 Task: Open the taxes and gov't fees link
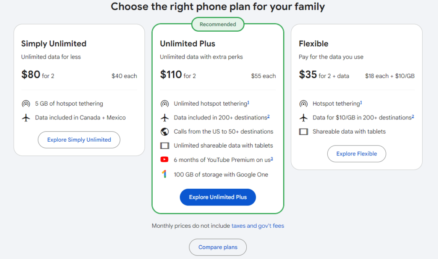(257, 226)
